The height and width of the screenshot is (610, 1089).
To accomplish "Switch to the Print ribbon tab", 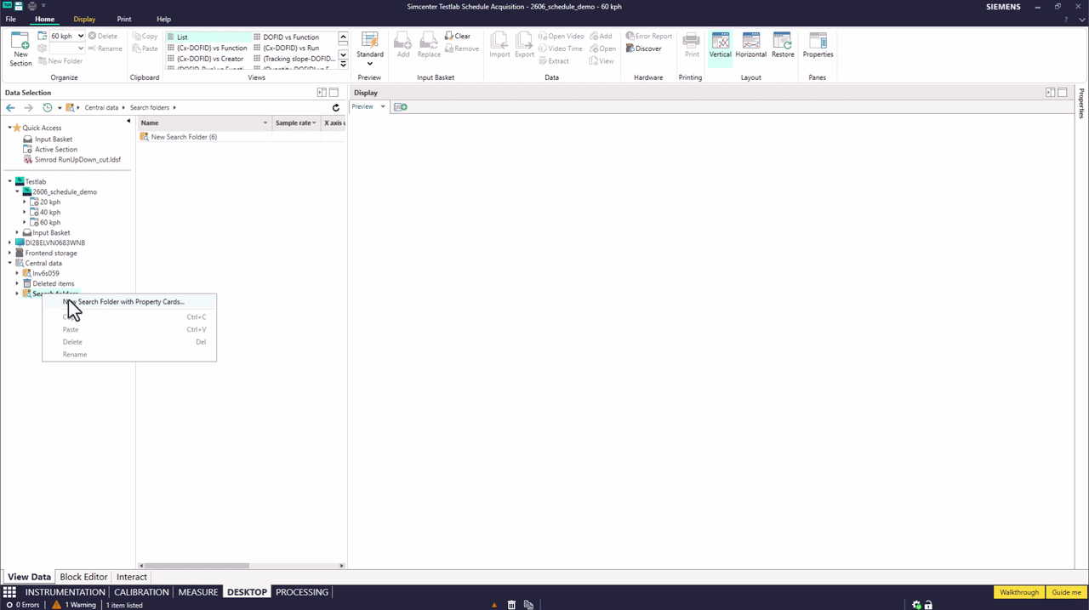I will (124, 19).
